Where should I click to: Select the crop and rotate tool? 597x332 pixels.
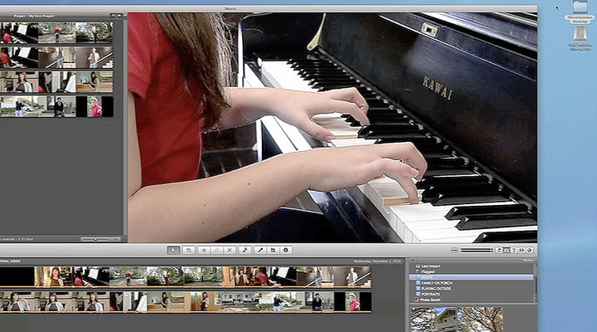coord(273,250)
